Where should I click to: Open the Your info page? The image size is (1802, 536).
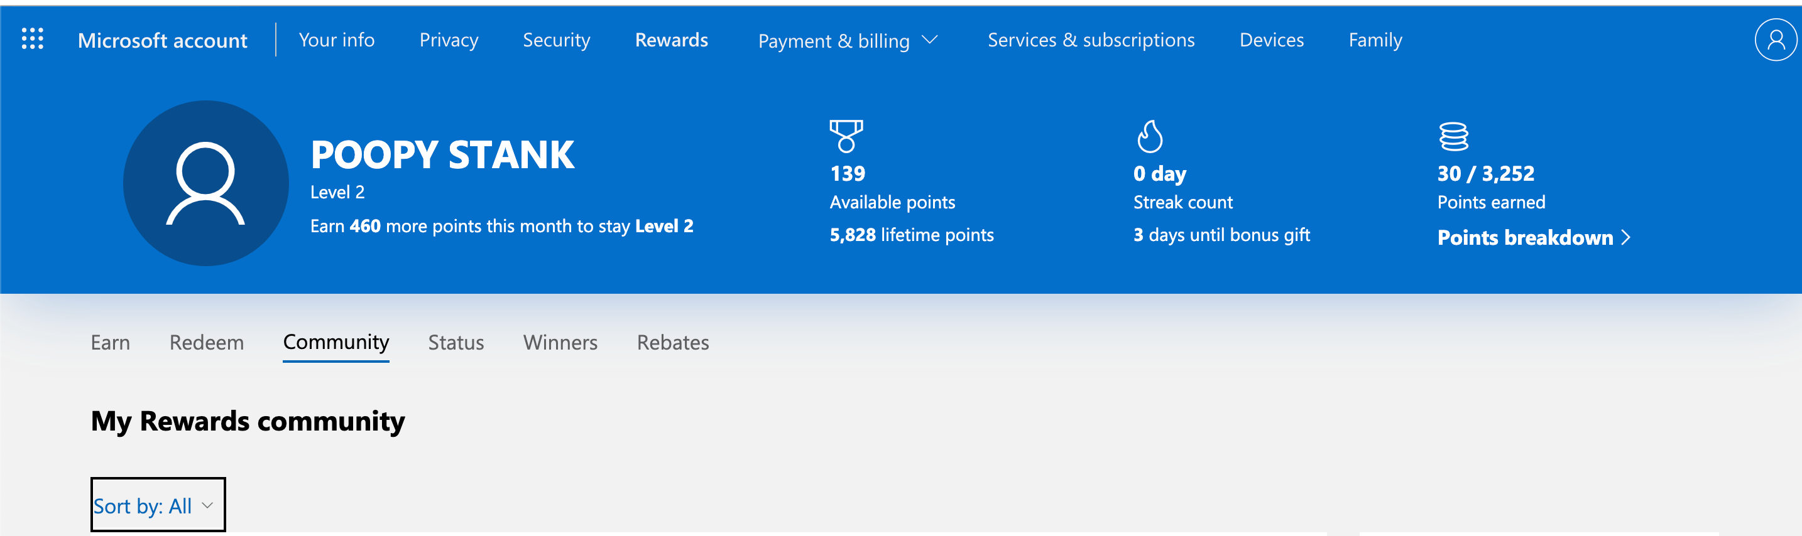coord(337,40)
